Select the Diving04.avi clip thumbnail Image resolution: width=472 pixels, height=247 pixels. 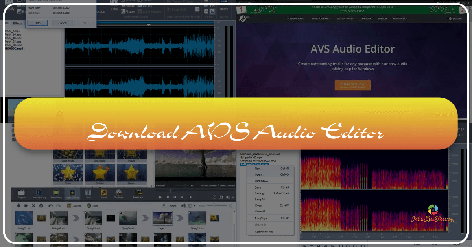coord(128,218)
